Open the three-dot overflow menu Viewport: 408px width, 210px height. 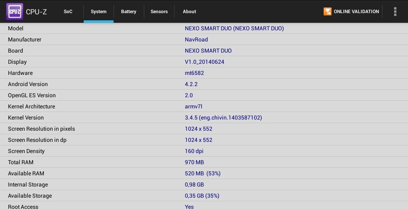point(395,12)
